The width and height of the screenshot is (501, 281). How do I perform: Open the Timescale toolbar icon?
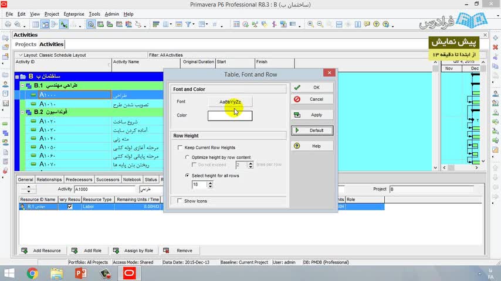pos(179,24)
